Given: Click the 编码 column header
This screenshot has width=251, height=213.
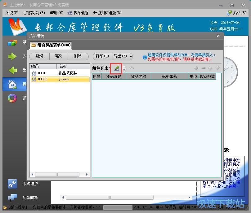Looking at the screenshot, I should pos(43,66).
